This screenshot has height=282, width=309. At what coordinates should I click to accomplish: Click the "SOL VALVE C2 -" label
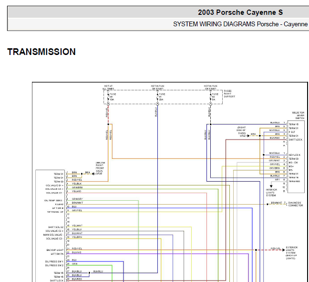55,239
